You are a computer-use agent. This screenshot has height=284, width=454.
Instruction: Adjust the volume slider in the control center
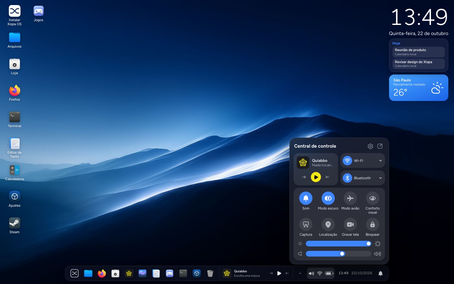coord(338,254)
